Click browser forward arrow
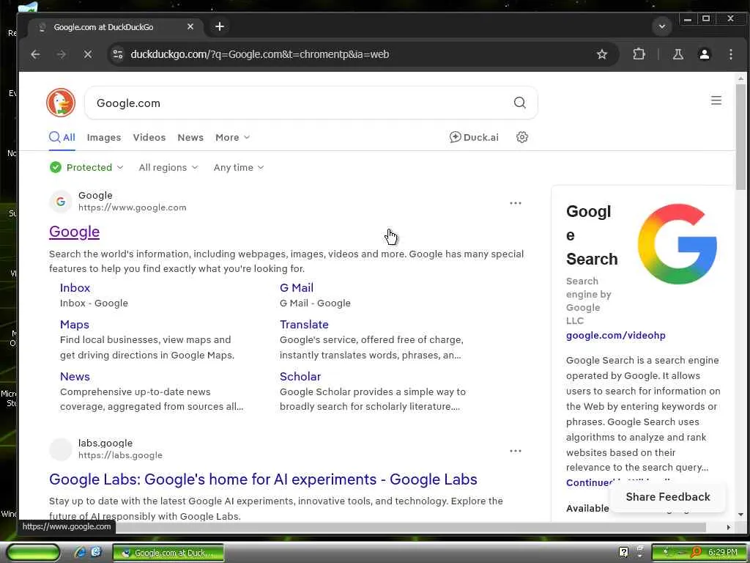The height and width of the screenshot is (563, 750). [x=62, y=54]
